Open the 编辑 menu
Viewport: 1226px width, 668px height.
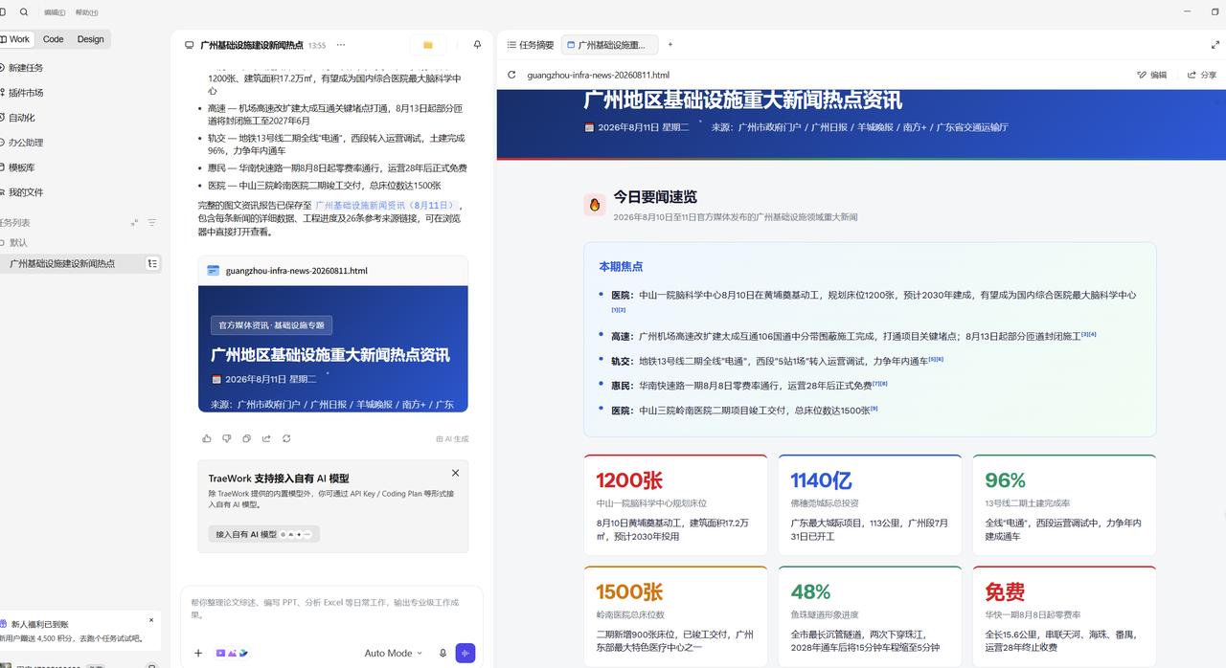pos(55,12)
